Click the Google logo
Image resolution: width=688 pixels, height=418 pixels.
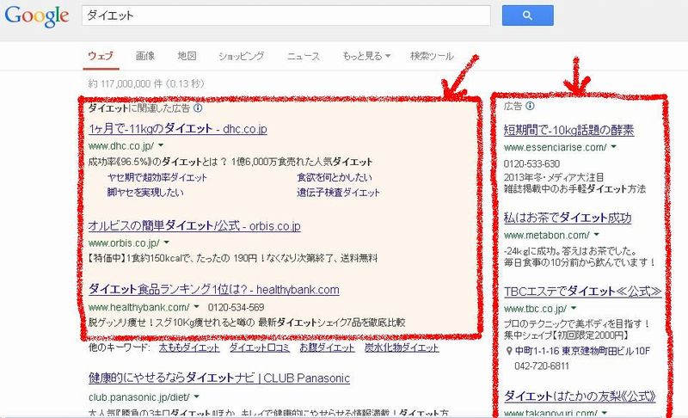[37, 16]
